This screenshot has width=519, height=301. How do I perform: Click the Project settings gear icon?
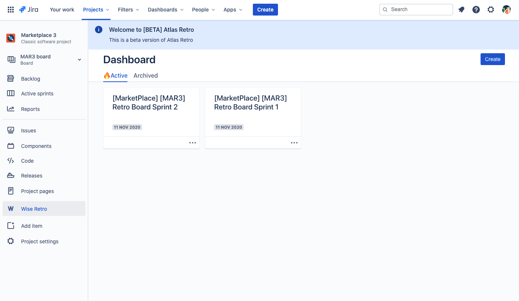tap(11, 241)
